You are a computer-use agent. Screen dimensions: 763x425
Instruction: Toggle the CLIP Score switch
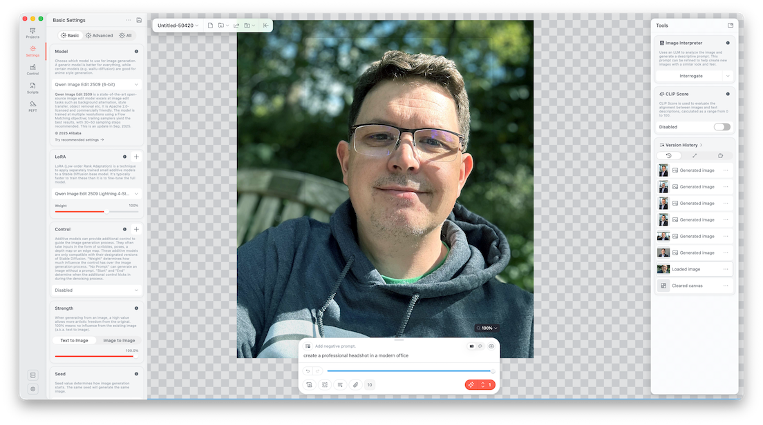[x=722, y=127]
